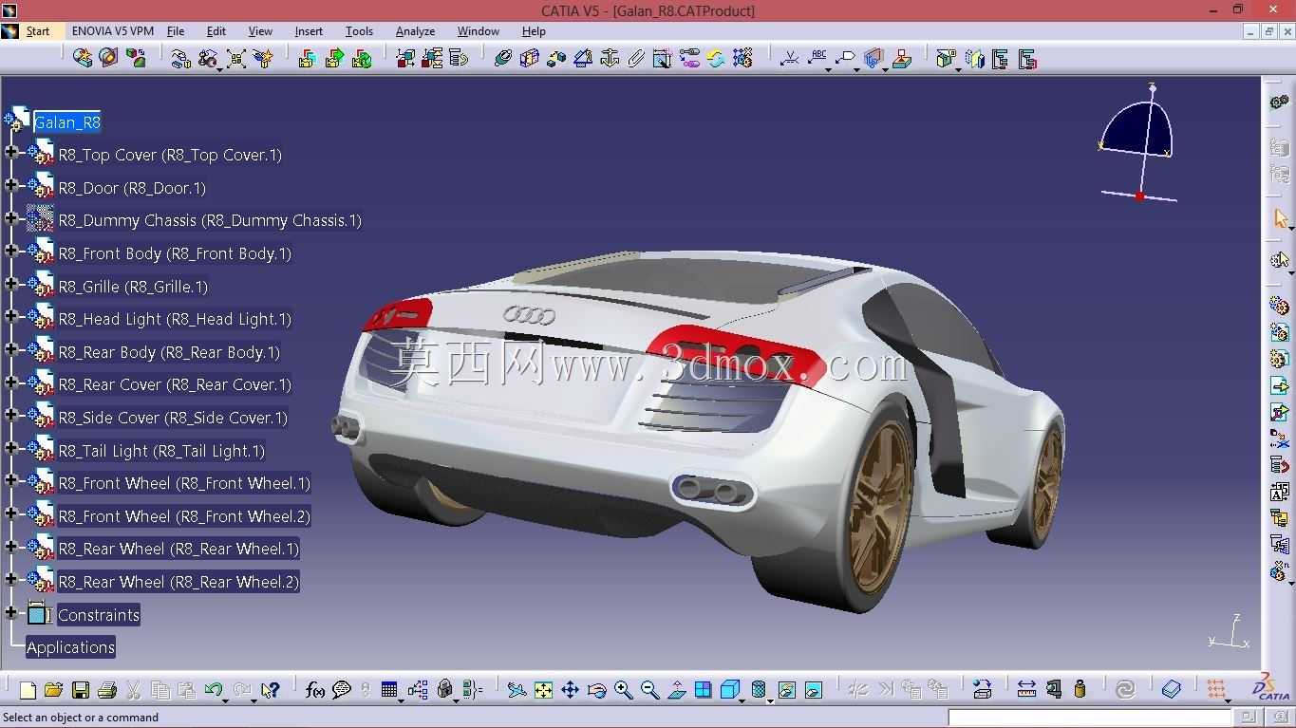This screenshot has height=728, width=1296.
Task: Select R8_Front Wheel.2 in the tree
Action: click(x=184, y=516)
